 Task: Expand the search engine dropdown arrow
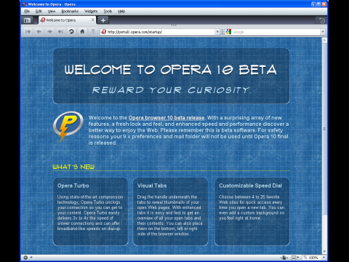323,32
